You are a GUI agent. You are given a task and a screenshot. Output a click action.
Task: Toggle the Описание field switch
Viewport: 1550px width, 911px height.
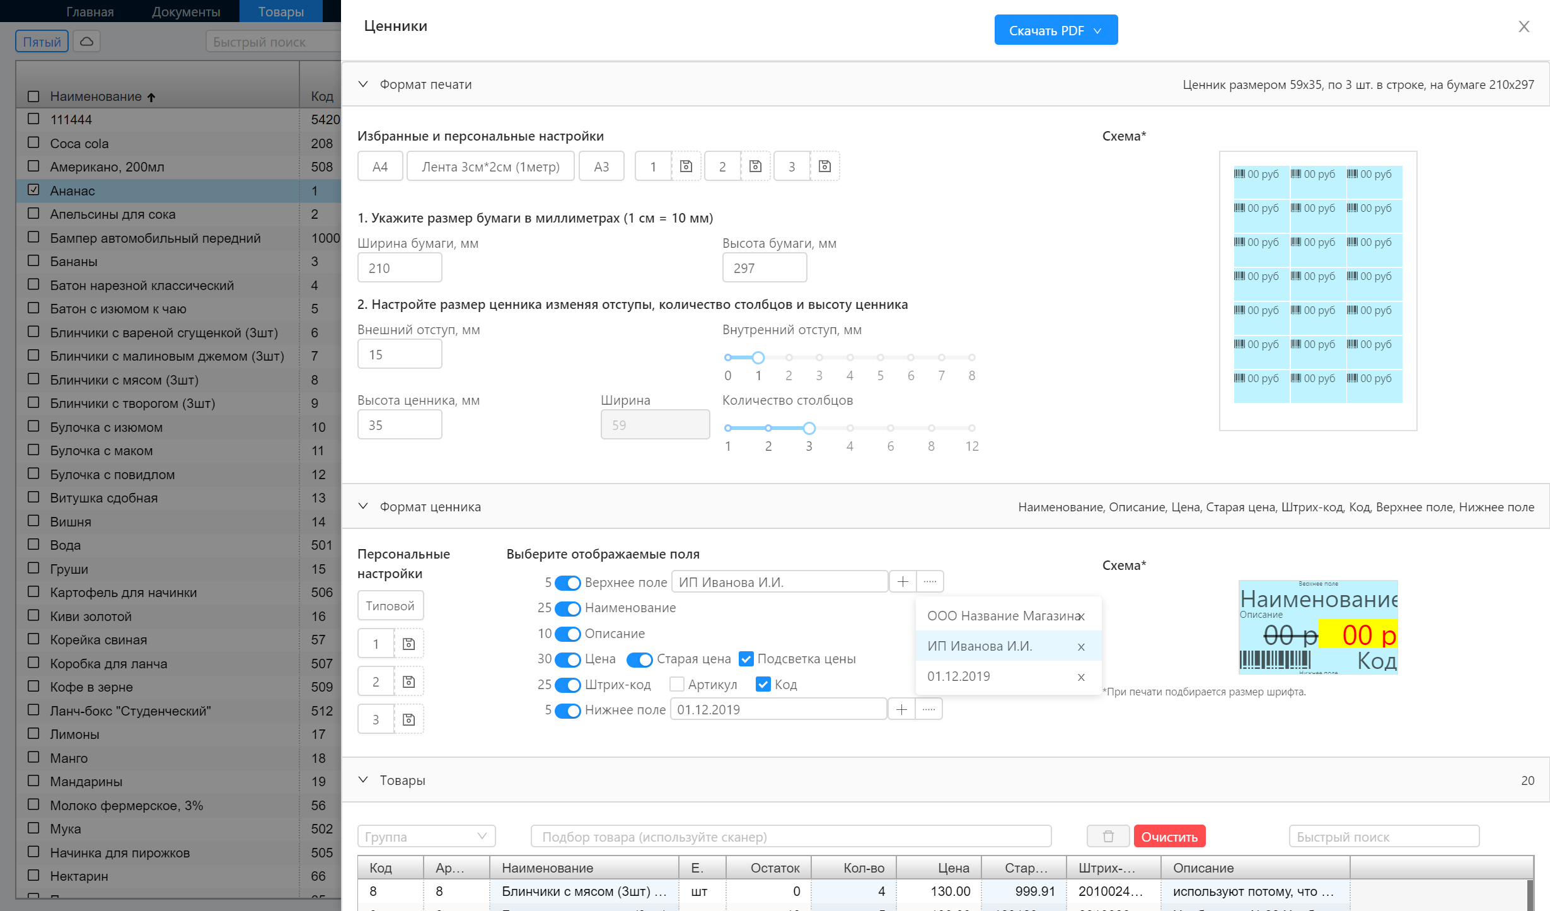click(568, 634)
